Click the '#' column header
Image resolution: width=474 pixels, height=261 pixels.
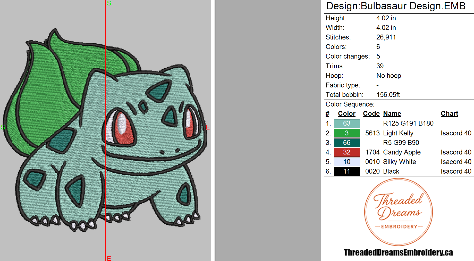click(x=327, y=114)
